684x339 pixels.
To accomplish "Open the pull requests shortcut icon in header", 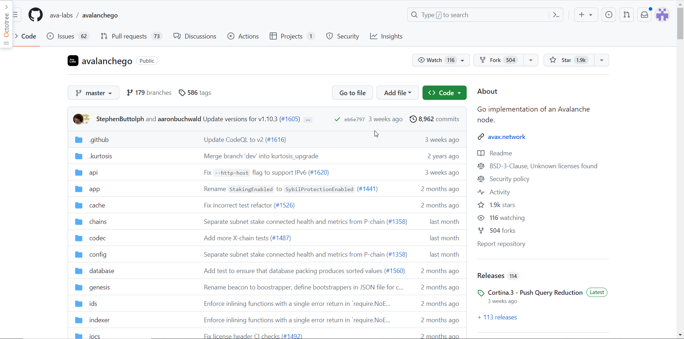I will (x=627, y=15).
